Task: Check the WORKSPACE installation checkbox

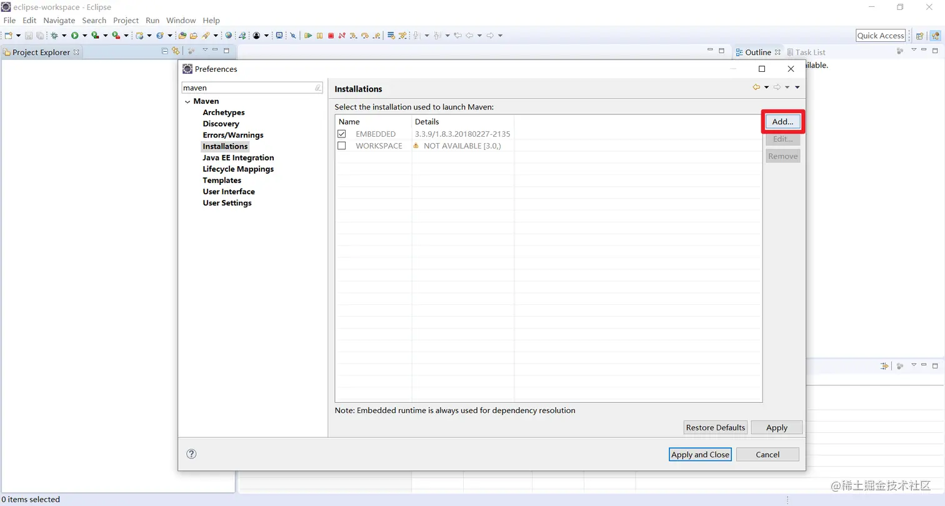Action: pyautogui.click(x=341, y=146)
